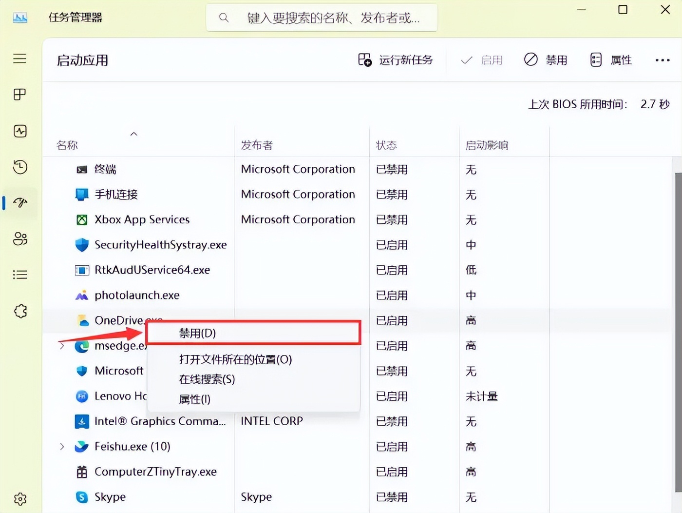The image size is (682, 513).
Task: Open the Details view
Action: click(x=19, y=274)
